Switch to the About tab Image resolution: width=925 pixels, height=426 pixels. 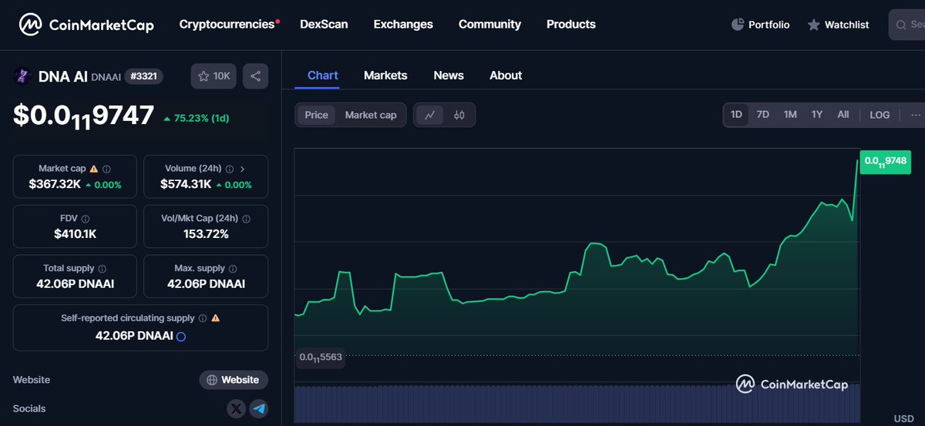506,75
